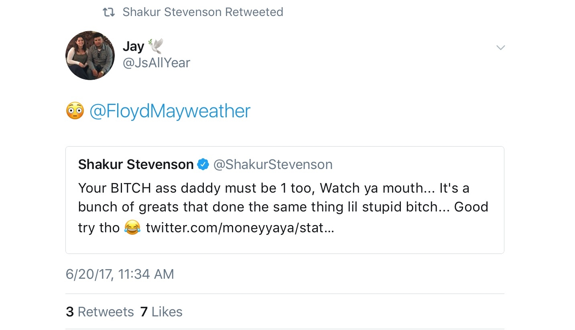Open Jay's profile picture

[90, 55]
